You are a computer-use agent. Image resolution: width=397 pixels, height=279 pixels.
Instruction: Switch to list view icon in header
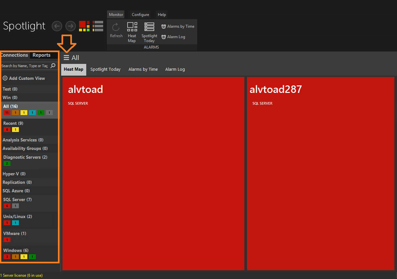tap(98, 26)
